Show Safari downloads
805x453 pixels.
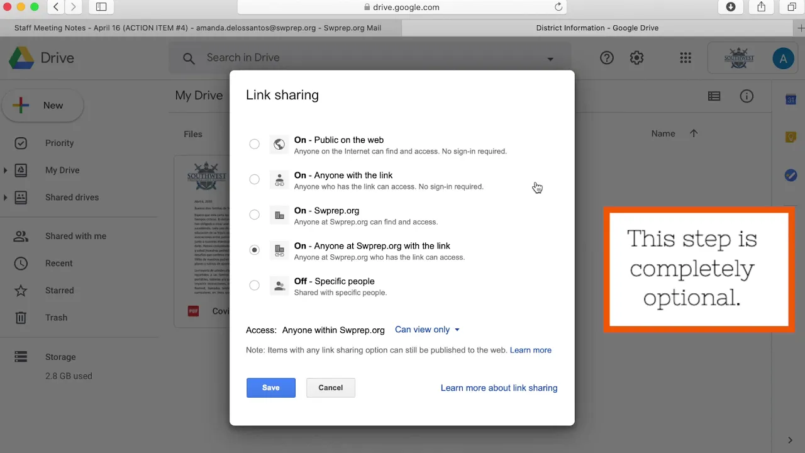pyautogui.click(x=731, y=7)
